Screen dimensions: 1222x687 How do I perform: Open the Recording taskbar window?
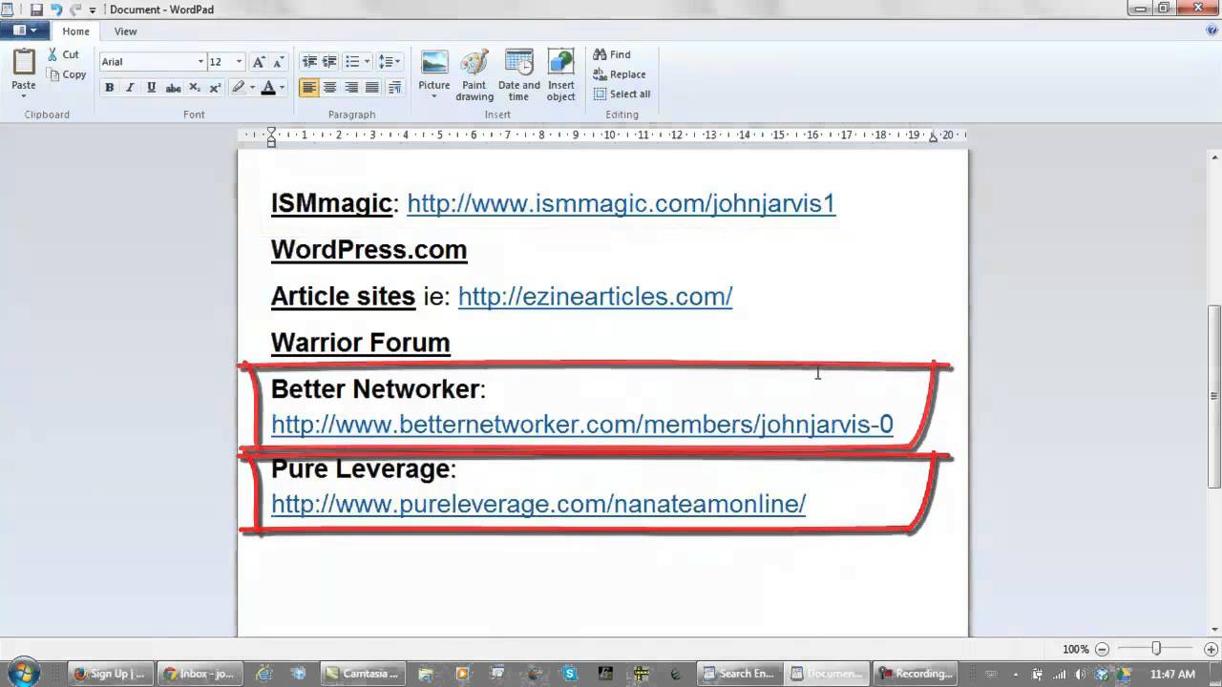point(915,674)
